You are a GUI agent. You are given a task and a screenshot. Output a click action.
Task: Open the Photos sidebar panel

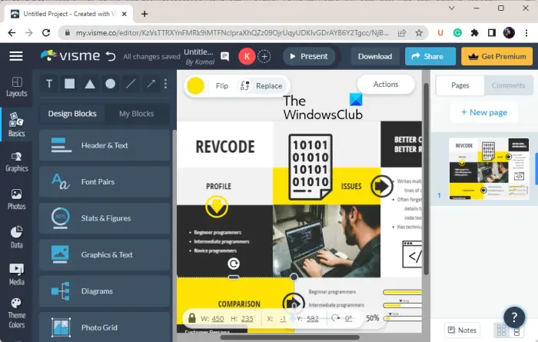pyautogui.click(x=16, y=199)
